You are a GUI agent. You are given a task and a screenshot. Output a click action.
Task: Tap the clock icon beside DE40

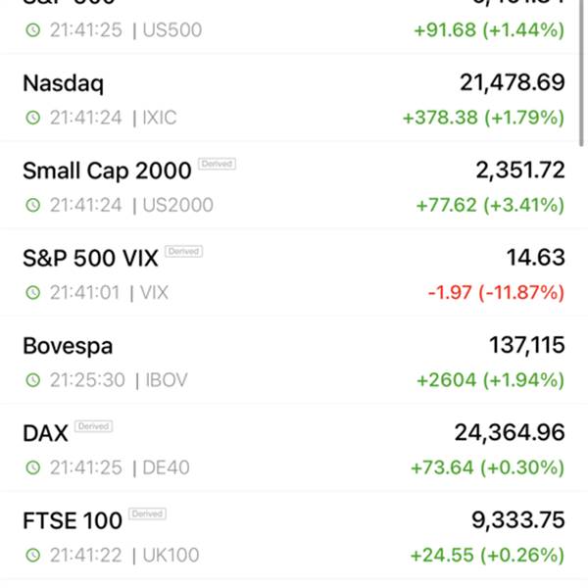[33, 467]
